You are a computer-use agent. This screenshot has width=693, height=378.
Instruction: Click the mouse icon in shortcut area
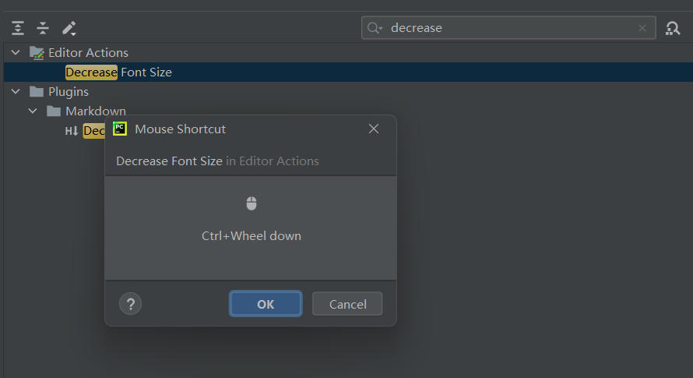click(x=252, y=203)
